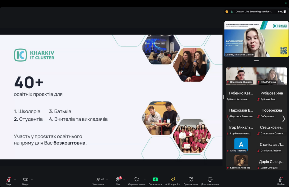The height and width of the screenshot is (187, 289).
Task: Open the Вид view menu
Action: (282, 12)
